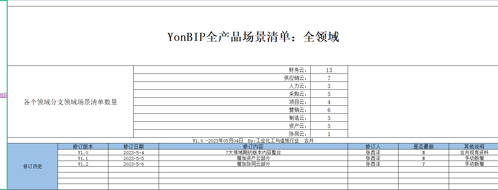Click the cell 合并现有资料

[x=474, y=153]
